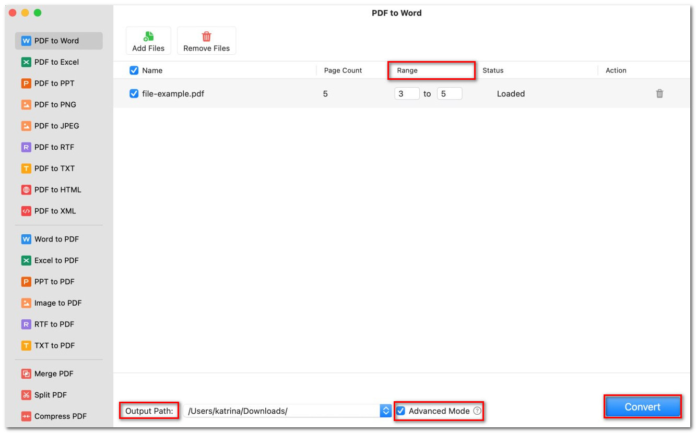The height and width of the screenshot is (433, 696).
Task: Disable the Advanced Mode checkbox
Action: [401, 411]
